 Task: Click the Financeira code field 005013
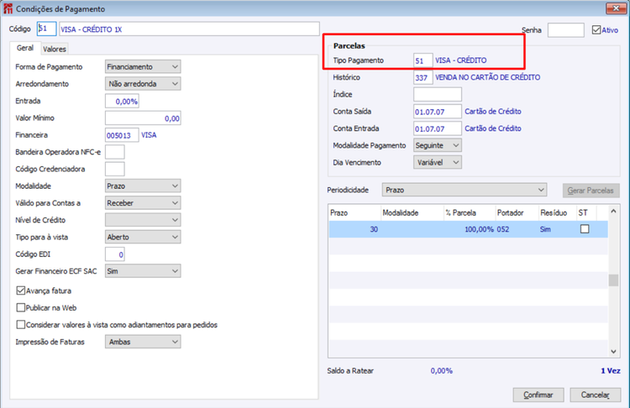tap(122, 135)
